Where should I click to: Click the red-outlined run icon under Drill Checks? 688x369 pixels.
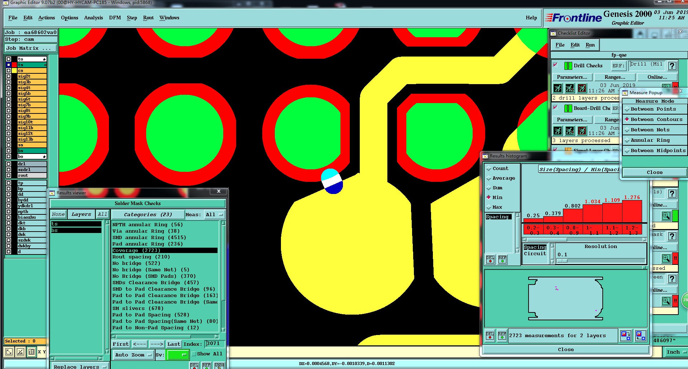582,88
